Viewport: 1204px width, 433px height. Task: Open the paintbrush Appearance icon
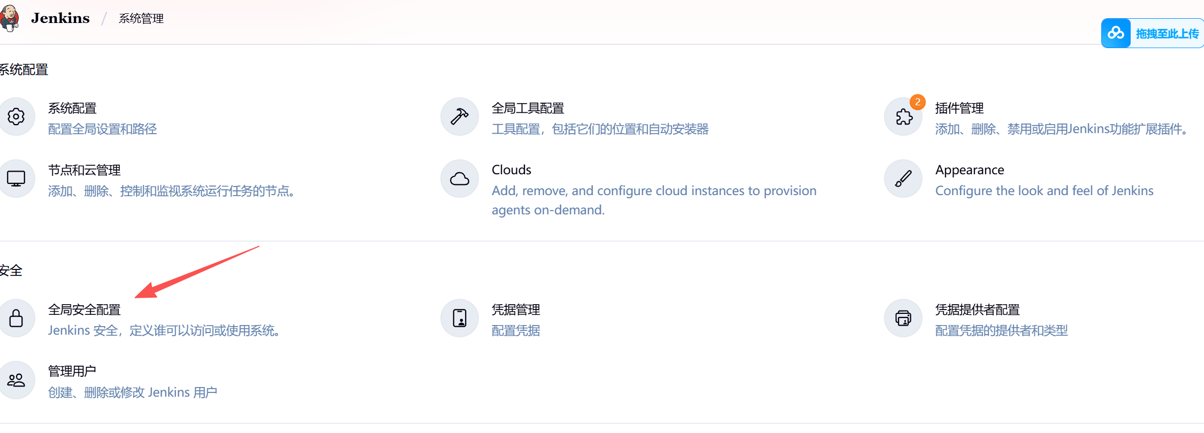click(903, 179)
